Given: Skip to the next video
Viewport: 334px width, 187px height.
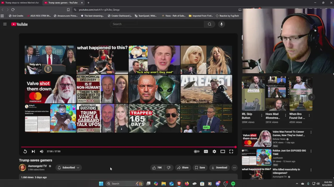Looking at the screenshot, I should click(x=33, y=151).
